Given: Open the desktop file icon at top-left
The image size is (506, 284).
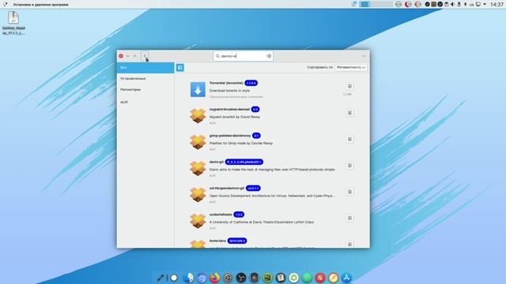Looking at the screenshot, I should click(x=13, y=23).
